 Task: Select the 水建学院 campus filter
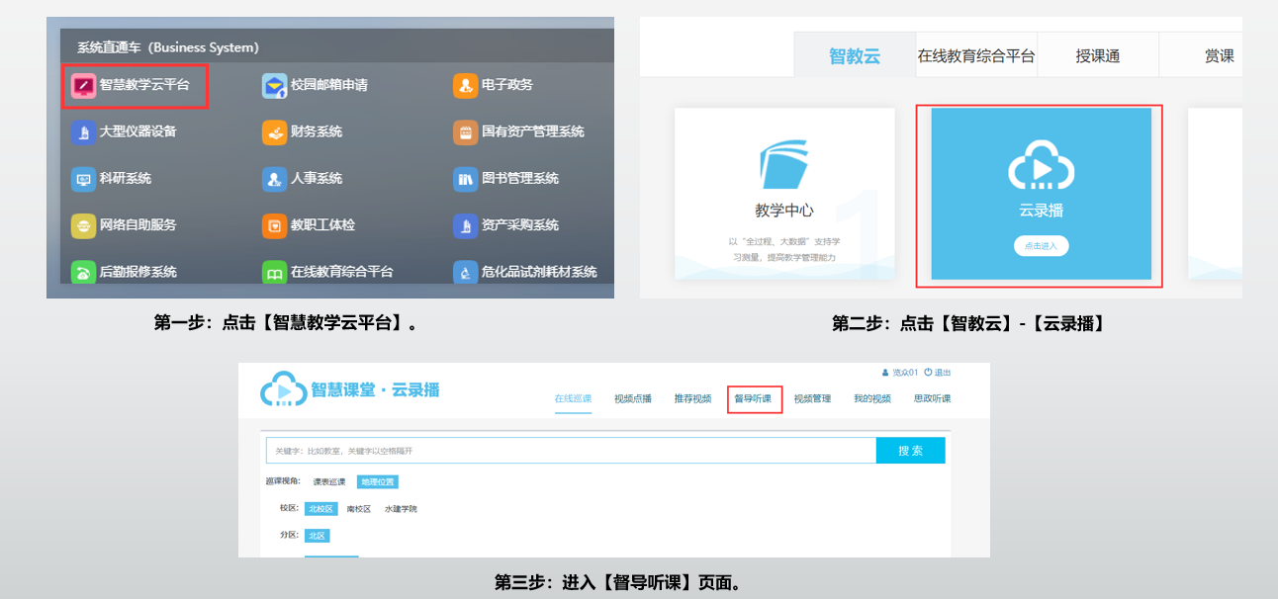click(x=401, y=509)
